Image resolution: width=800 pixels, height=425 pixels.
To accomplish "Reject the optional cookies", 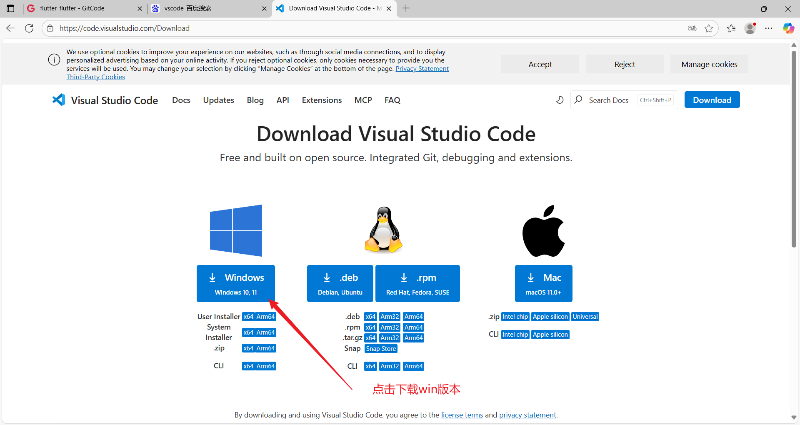I will pyautogui.click(x=625, y=64).
